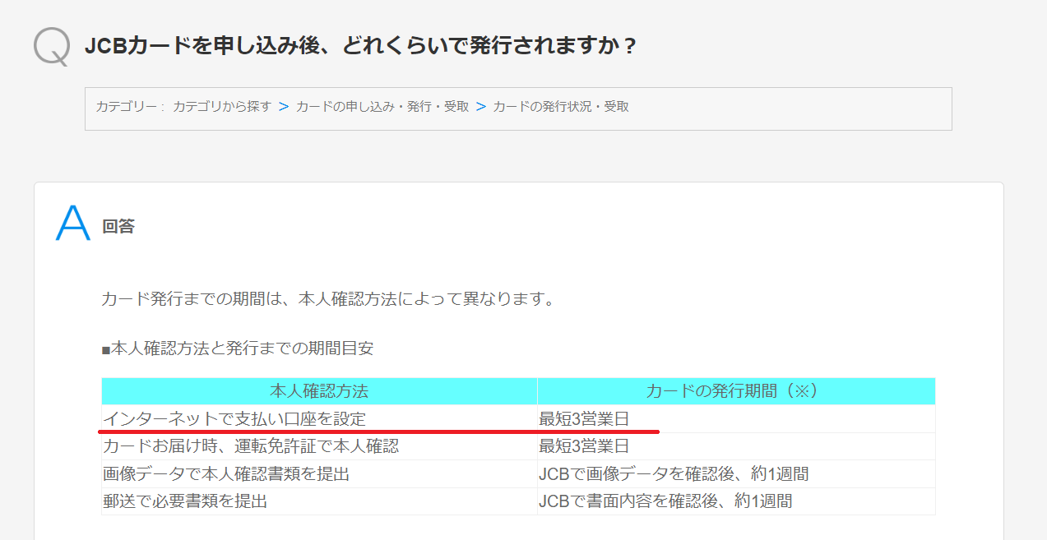Click the cell インターネットで支払い口座を設定
The width and height of the screenshot is (1047, 540).
319,419
